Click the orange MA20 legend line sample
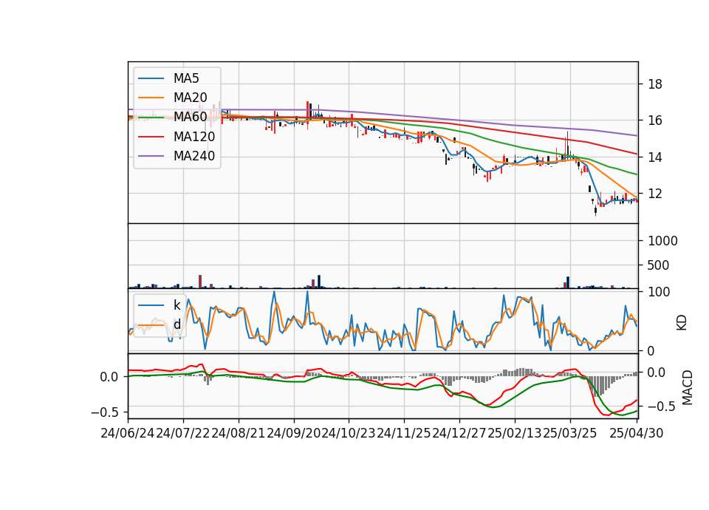The image size is (709, 510). click(151, 98)
